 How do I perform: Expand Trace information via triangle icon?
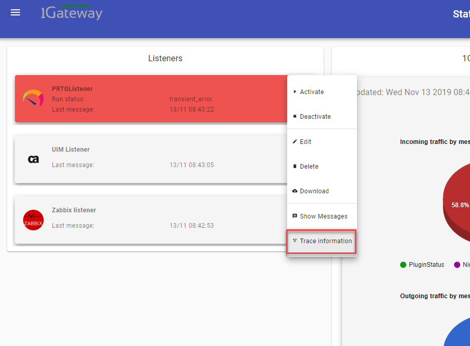tap(295, 241)
